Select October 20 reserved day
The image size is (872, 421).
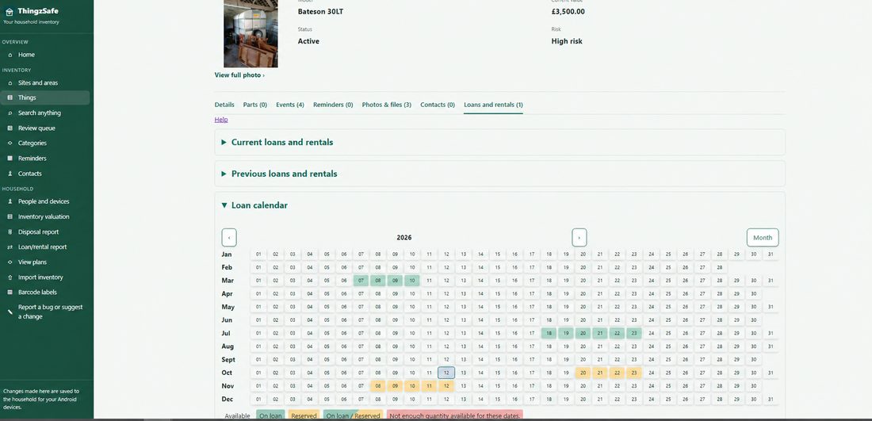tap(583, 373)
